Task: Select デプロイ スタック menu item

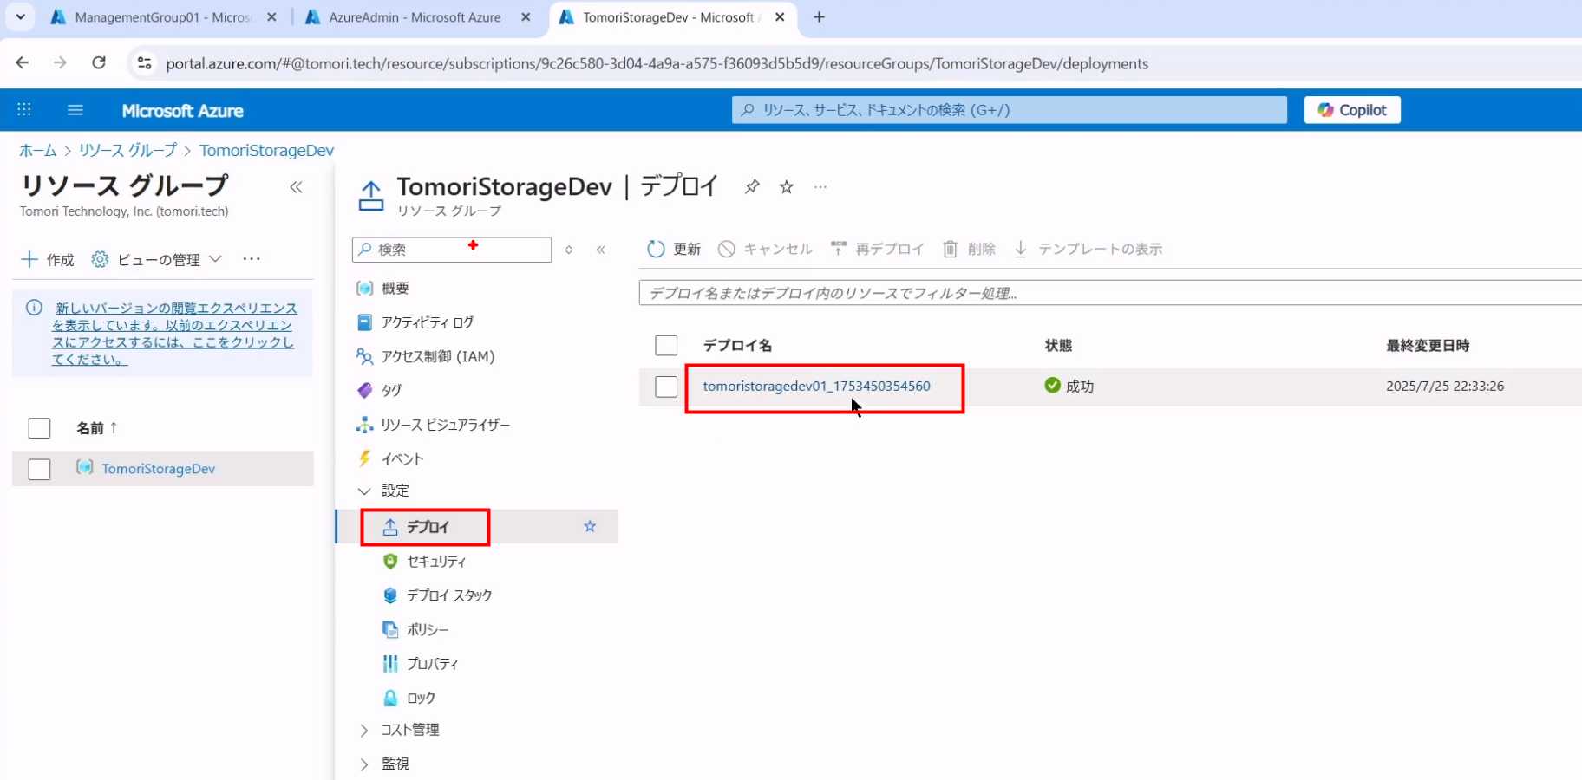Action: point(448,595)
